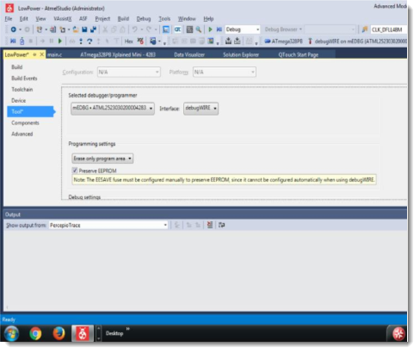Open the Solution Explorer tab
Screen dimensions: 418x352
242,54
